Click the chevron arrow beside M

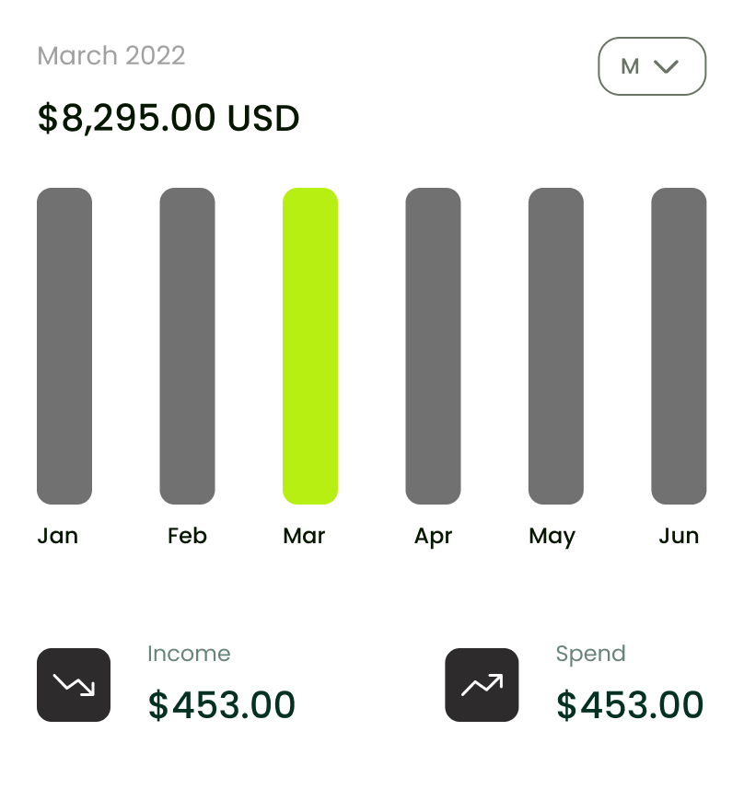[666, 66]
